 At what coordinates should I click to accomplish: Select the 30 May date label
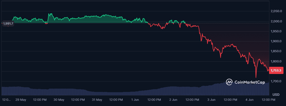click(59, 100)
